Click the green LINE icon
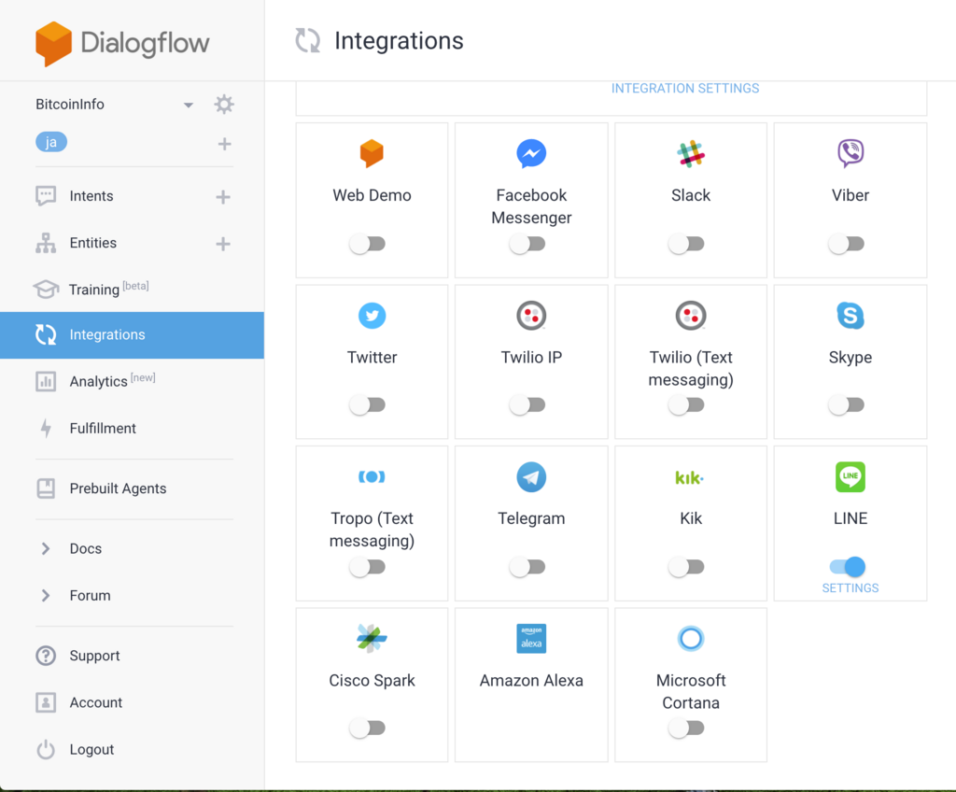This screenshot has width=956, height=792. click(x=851, y=477)
